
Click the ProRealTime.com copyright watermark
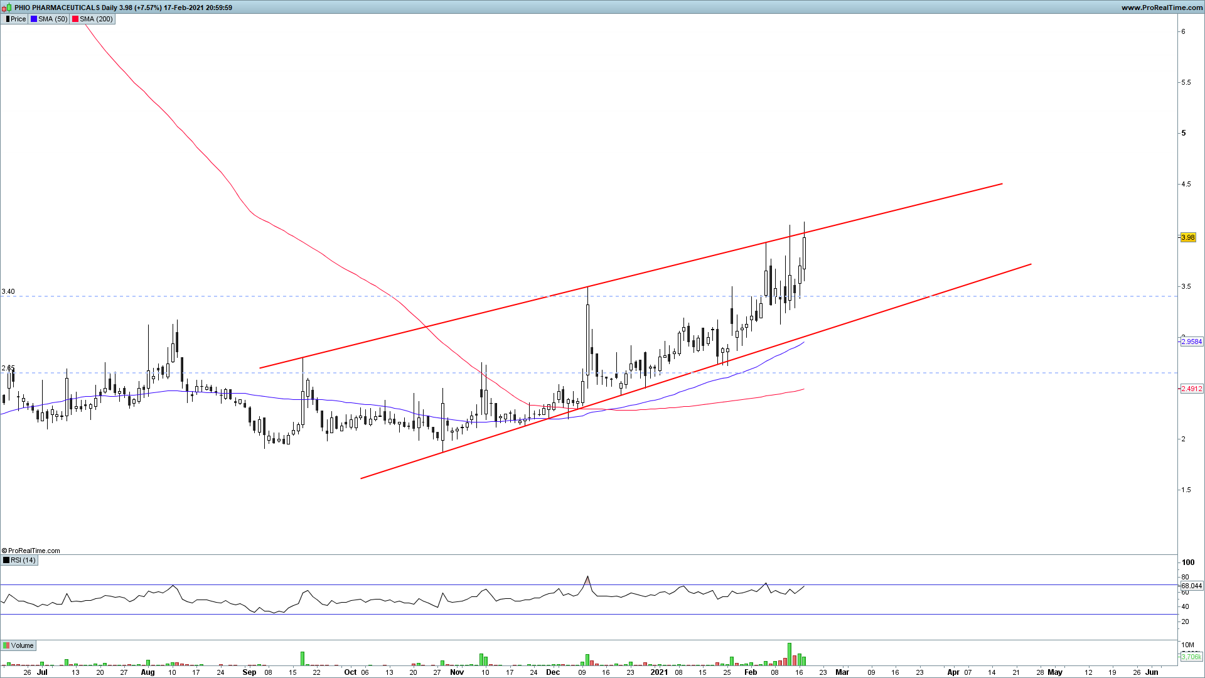click(x=31, y=551)
